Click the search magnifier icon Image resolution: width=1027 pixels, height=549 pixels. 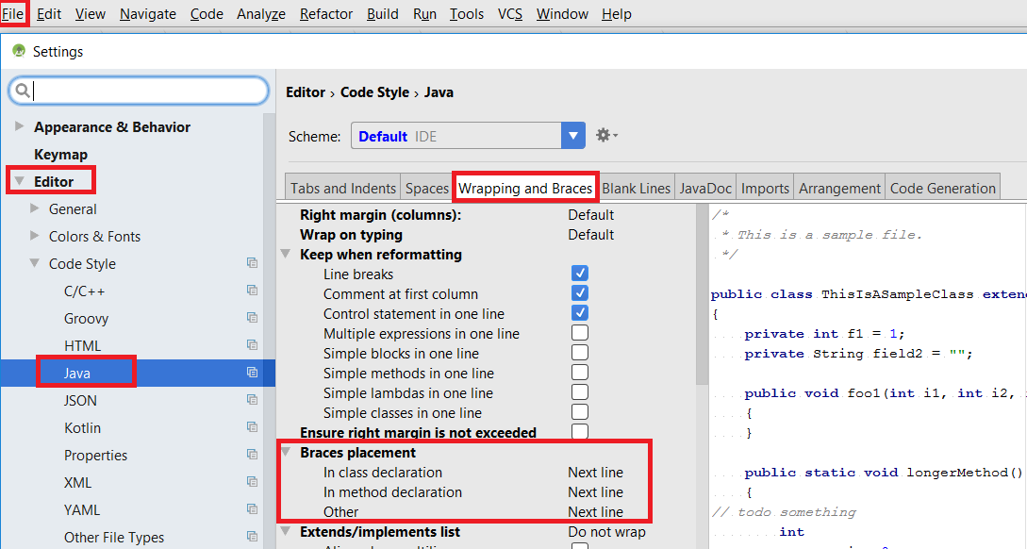coord(23,91)
